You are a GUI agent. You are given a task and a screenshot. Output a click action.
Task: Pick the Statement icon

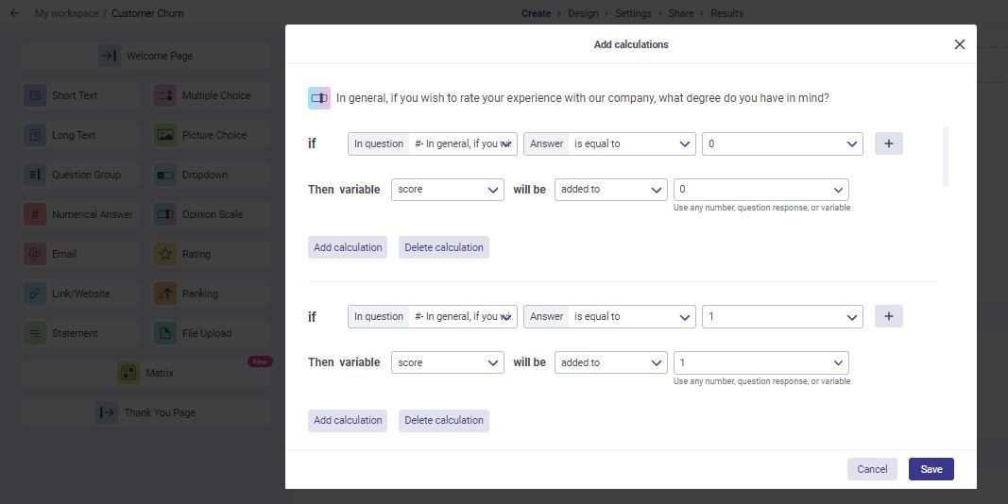[35, 333]
